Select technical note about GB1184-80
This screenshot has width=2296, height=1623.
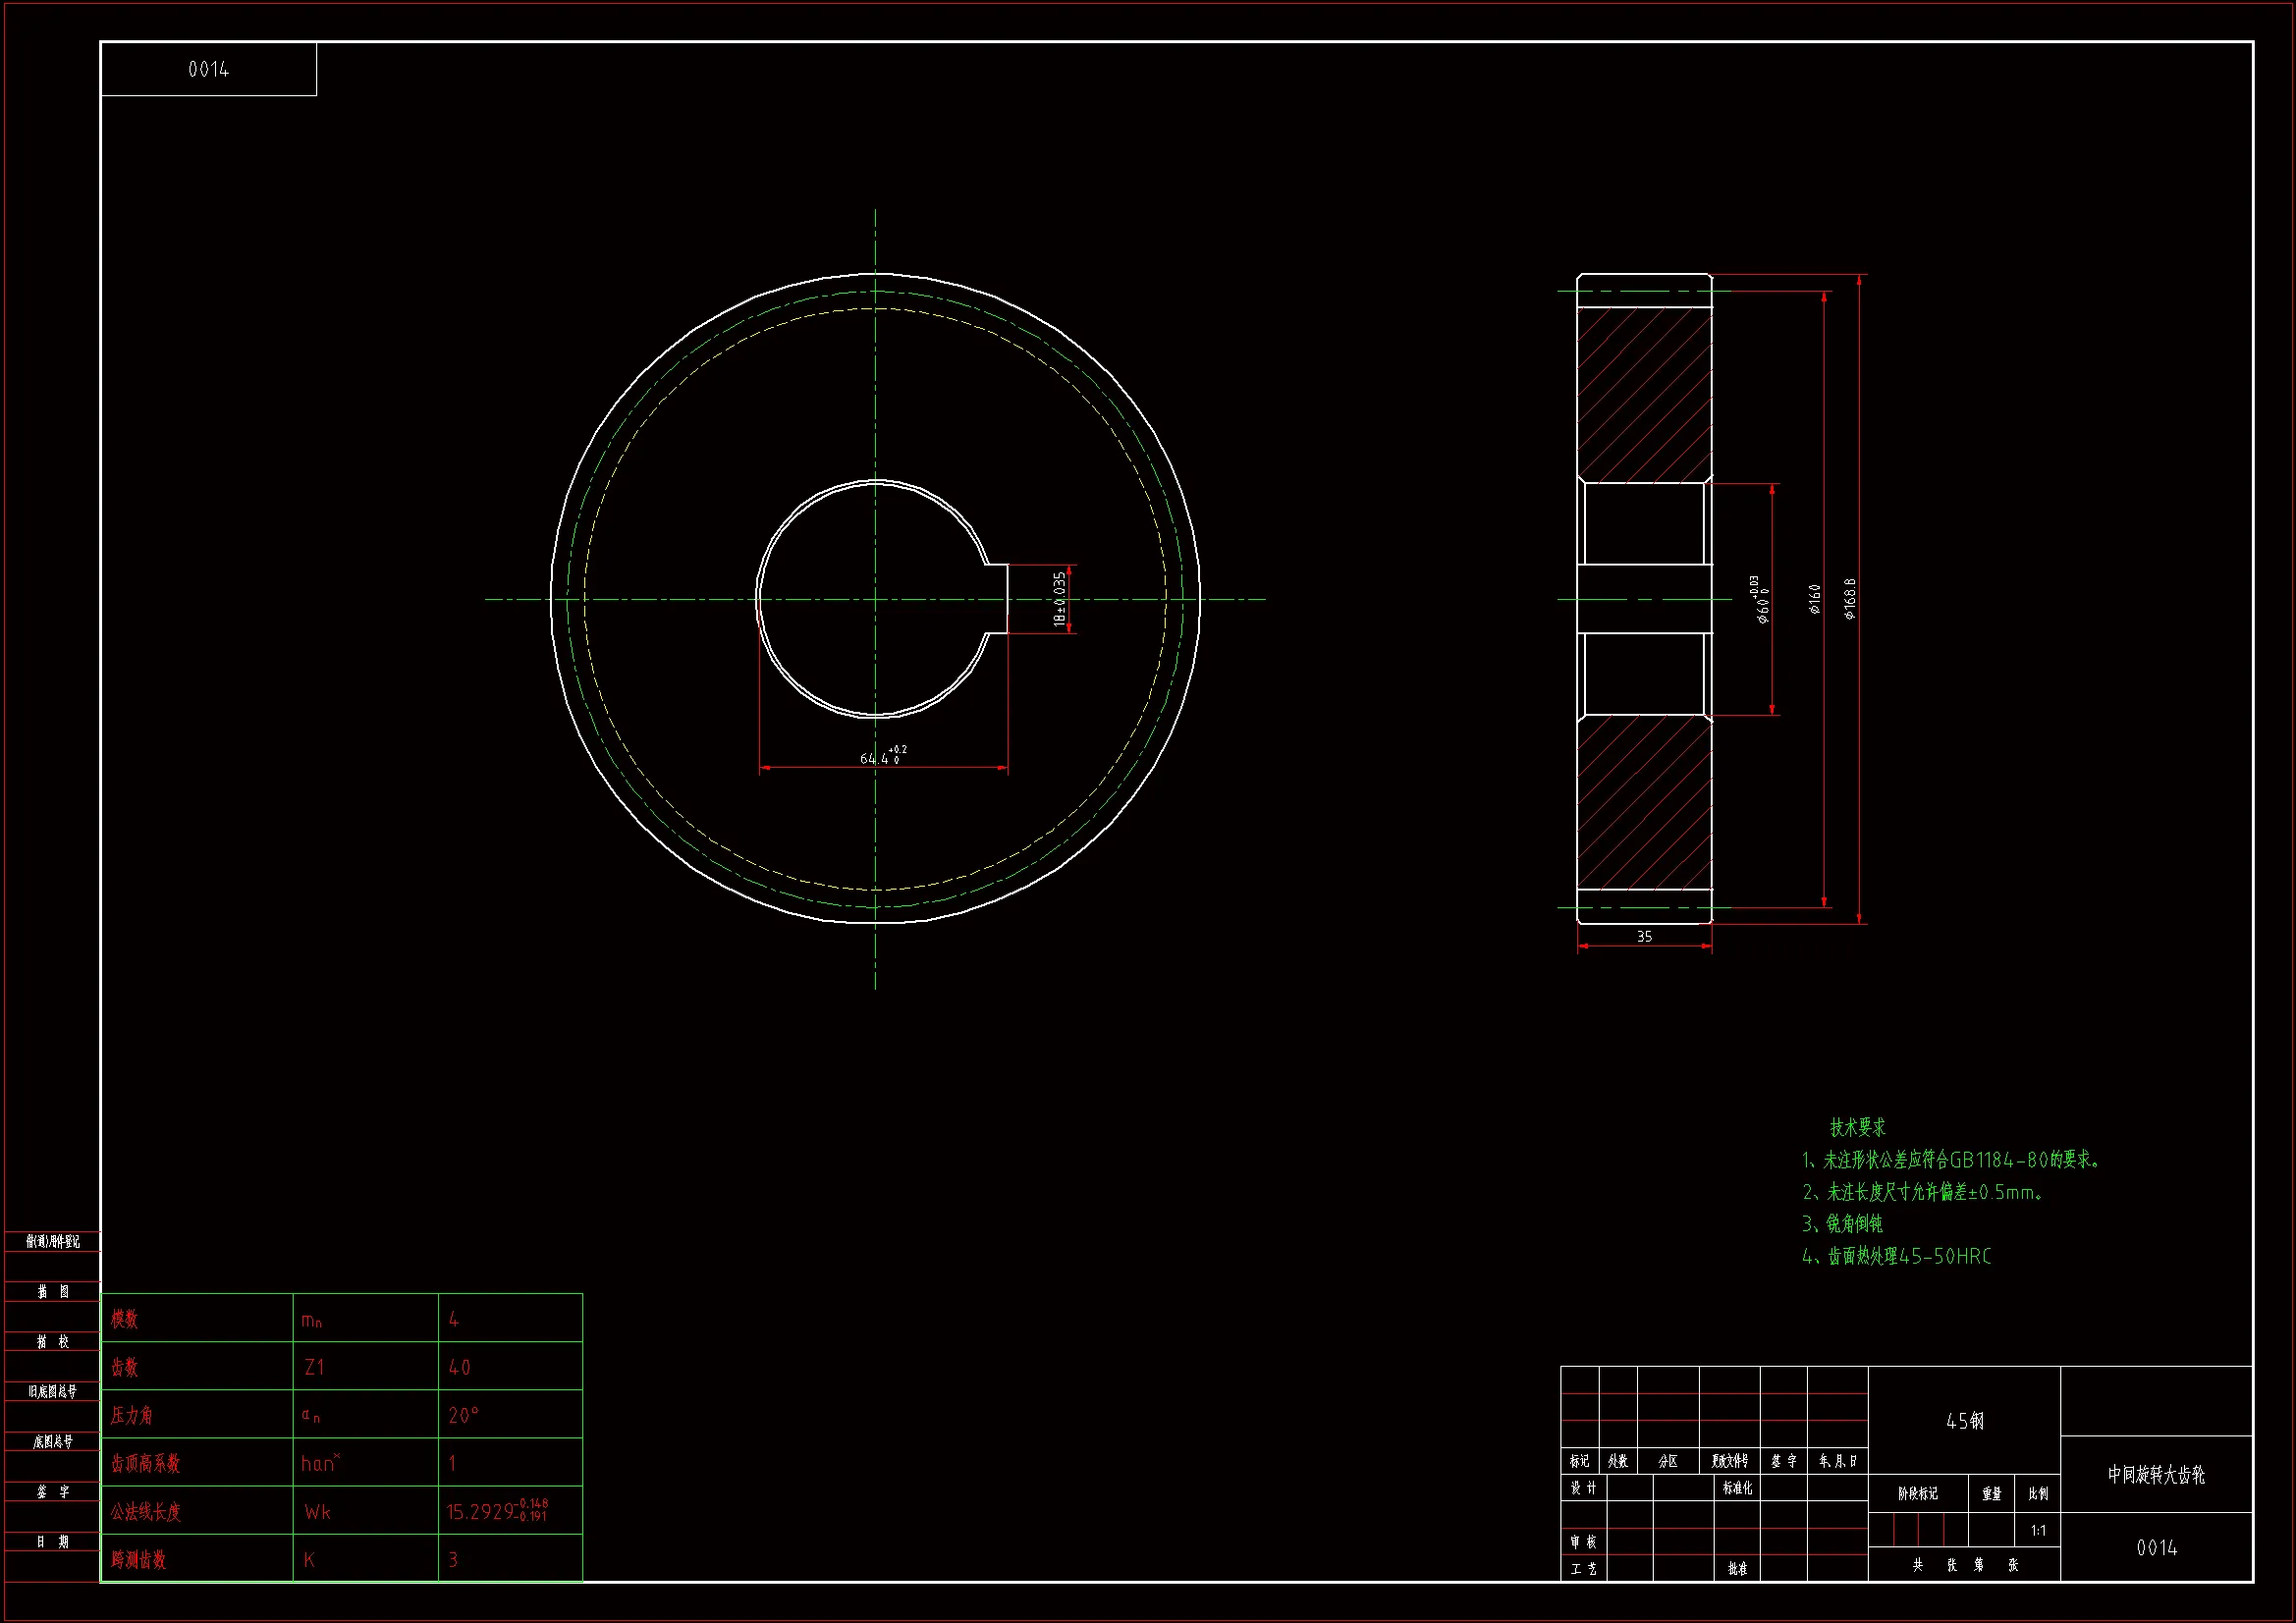[x=1950, y=1160]
